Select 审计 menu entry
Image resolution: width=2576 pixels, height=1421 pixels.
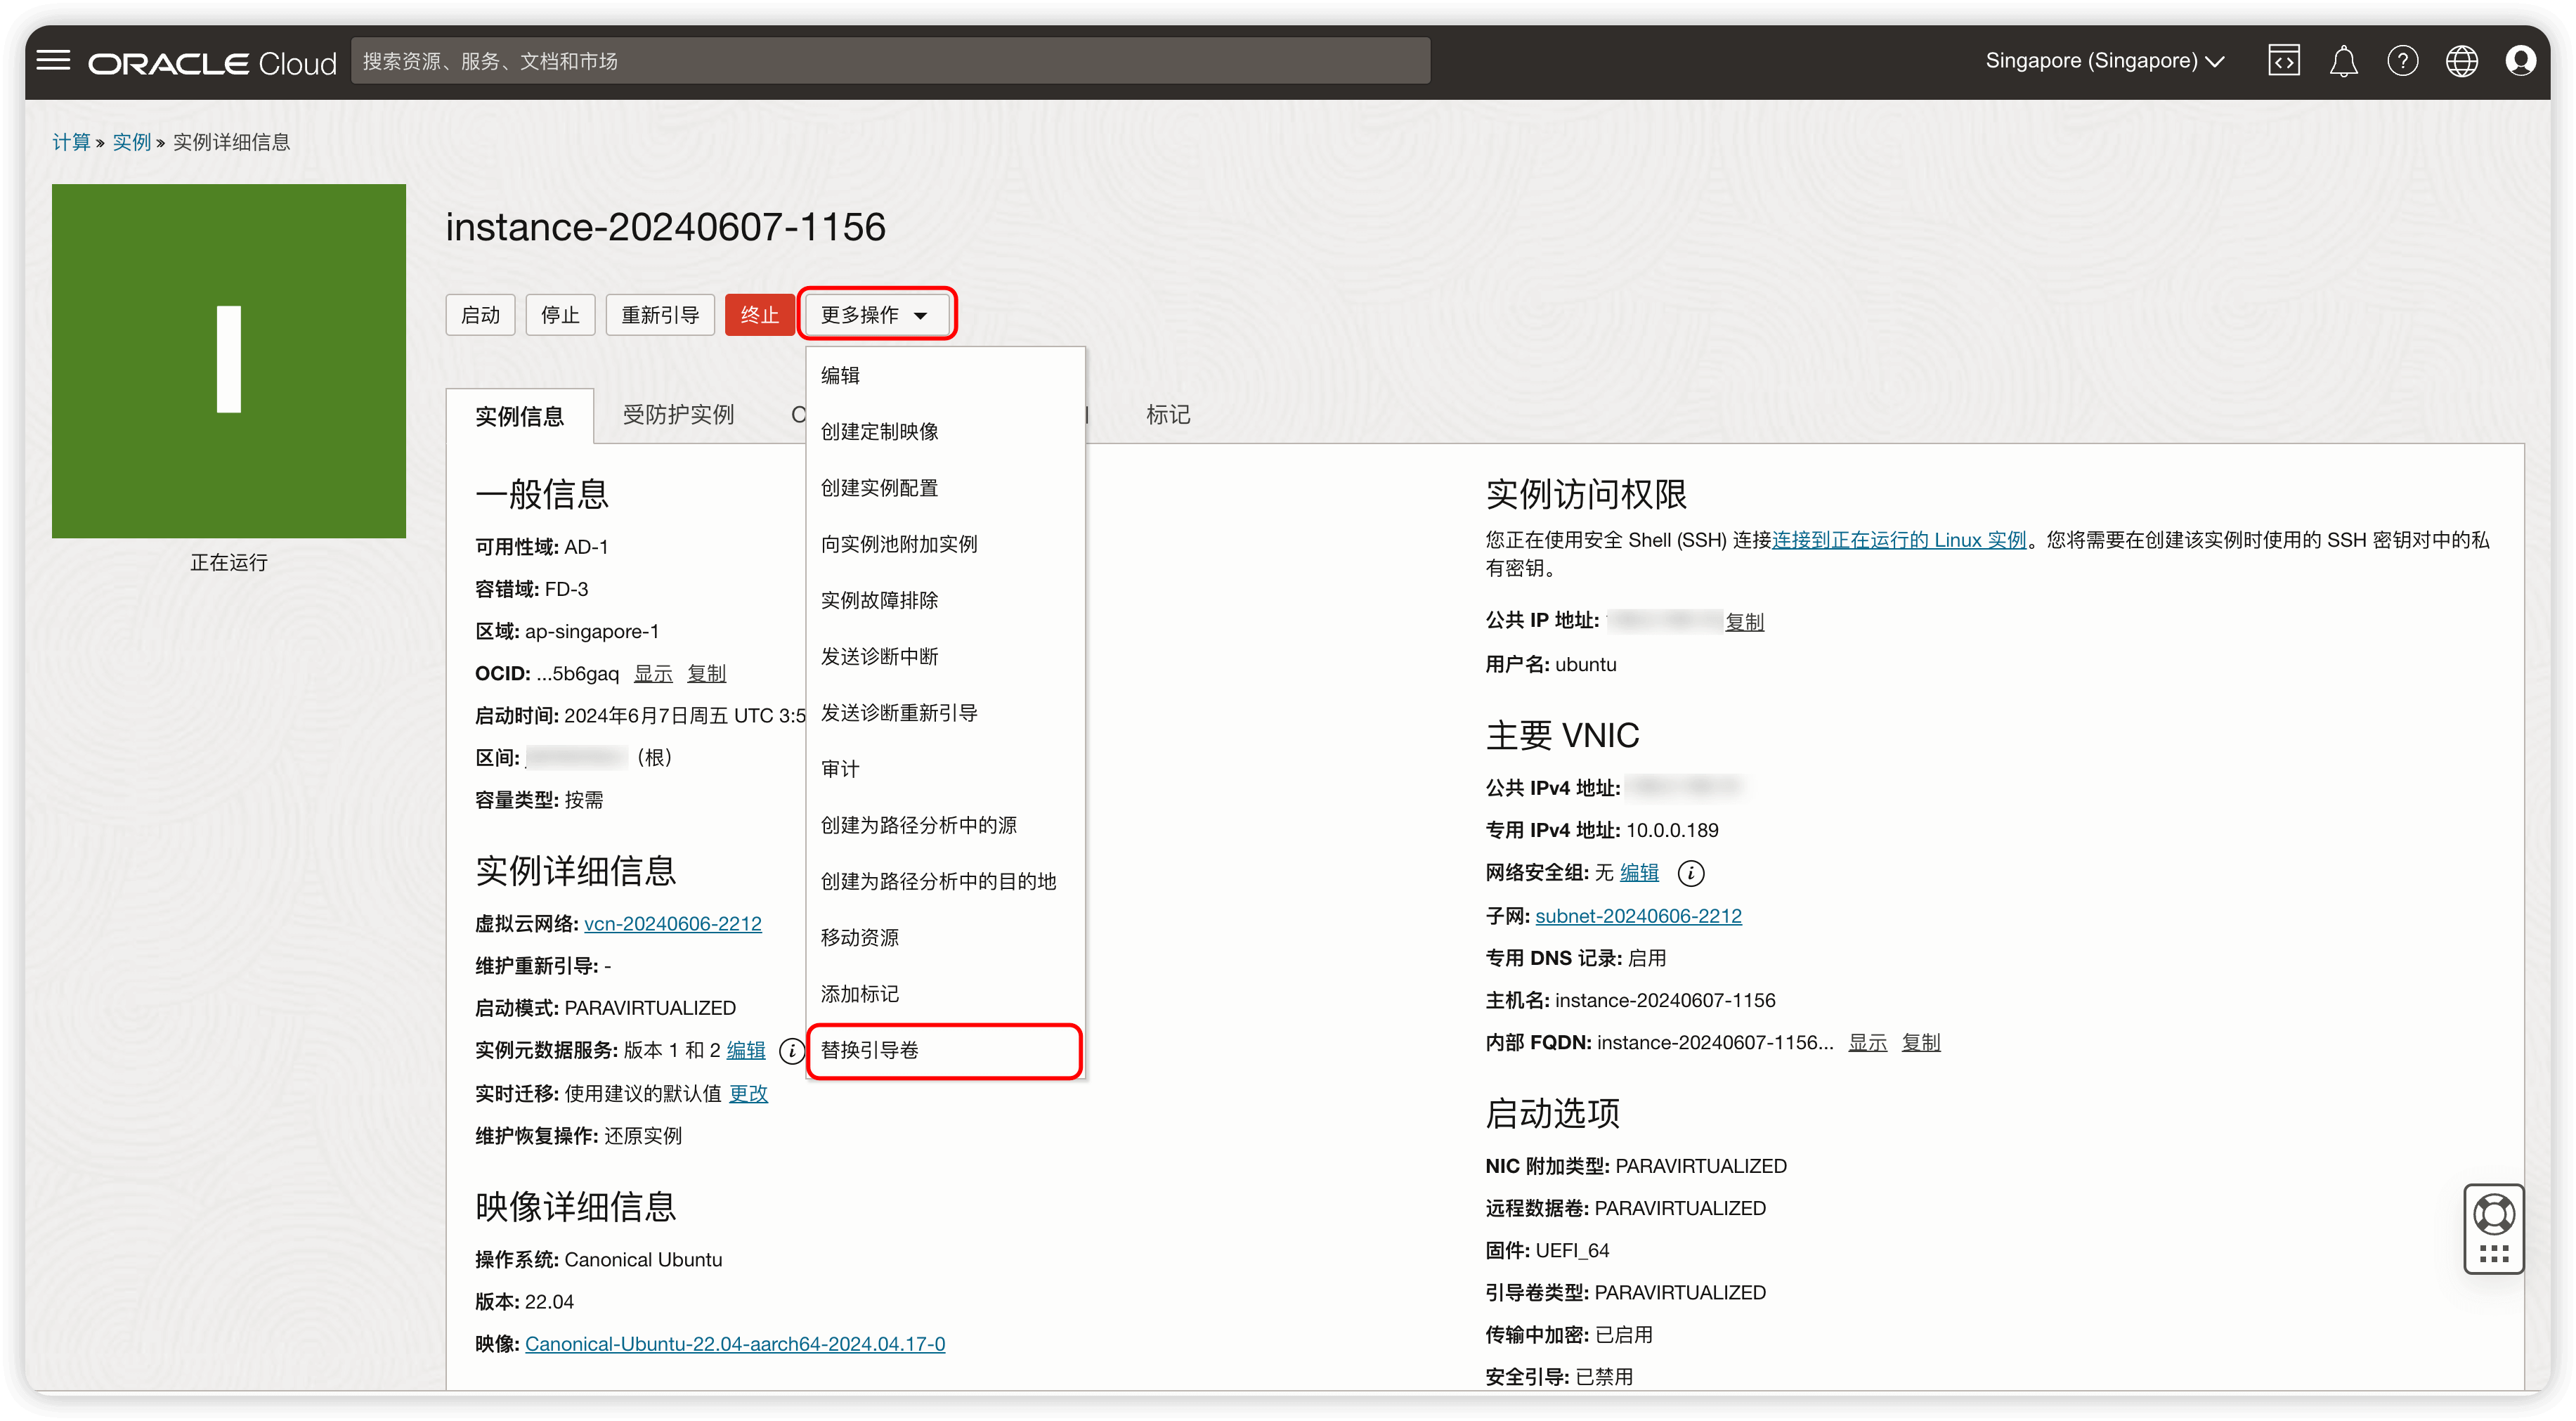[x=945, y=769]
